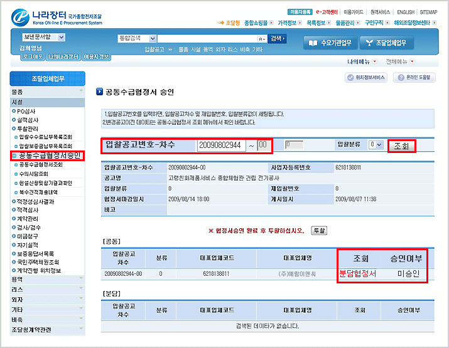
Task: Click the 위치정보서비스 check icon button
Action: click(x=367, y=78)
